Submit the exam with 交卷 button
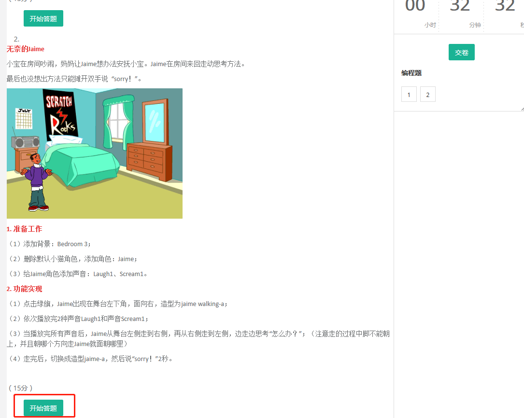The width and height of the screenshot is (524, 418). [x=462, y=53]
